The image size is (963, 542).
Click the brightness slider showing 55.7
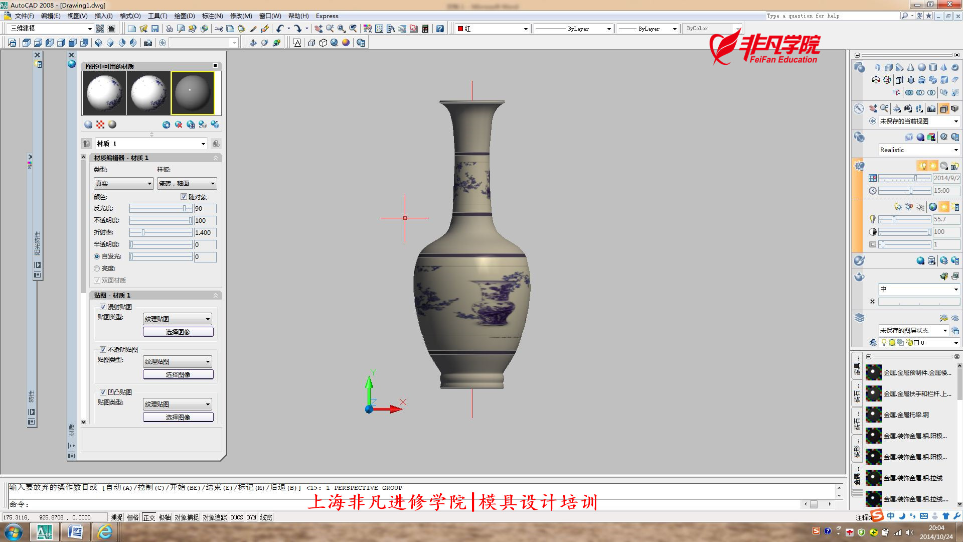[x=904, y=219]
